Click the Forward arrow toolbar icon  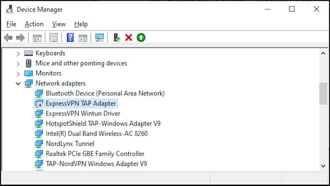point(20,38)
